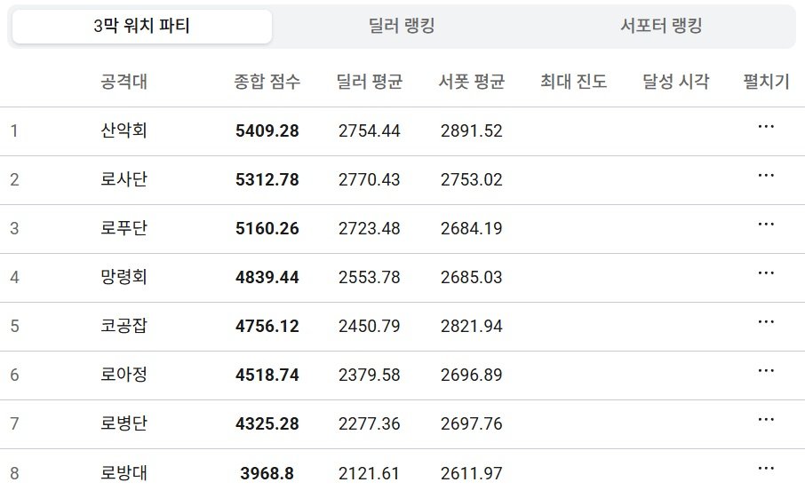Select the 3막 워치 파티 tab

coord(142,27)
